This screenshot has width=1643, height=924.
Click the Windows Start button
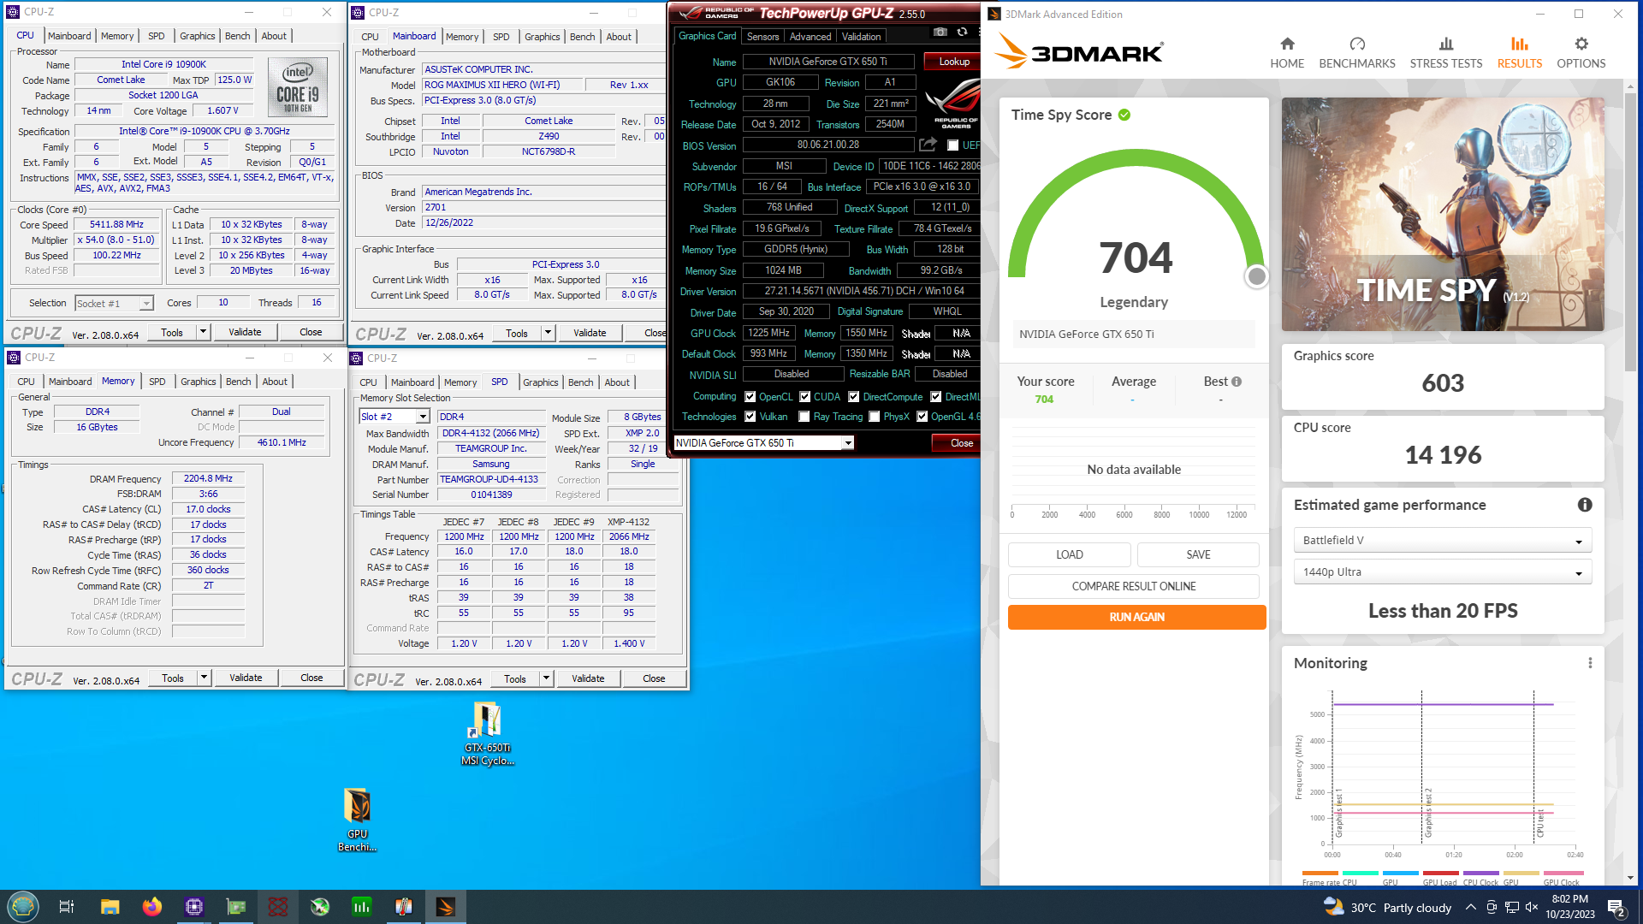[x=23, y=907]
